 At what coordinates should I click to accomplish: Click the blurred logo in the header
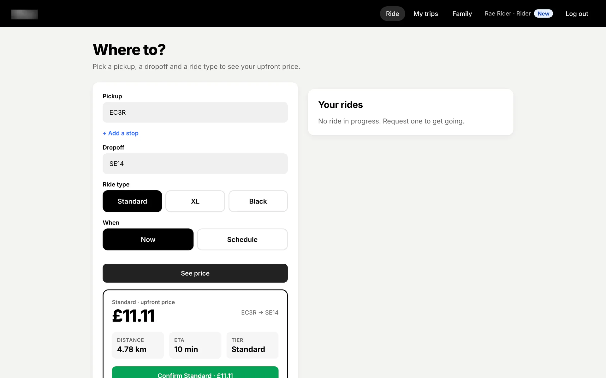click(x=24, y=14)
